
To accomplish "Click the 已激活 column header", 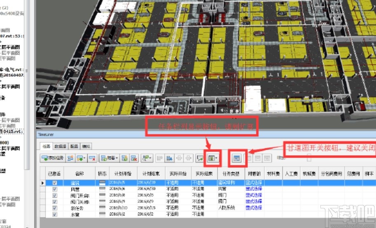I will [54, 173].
